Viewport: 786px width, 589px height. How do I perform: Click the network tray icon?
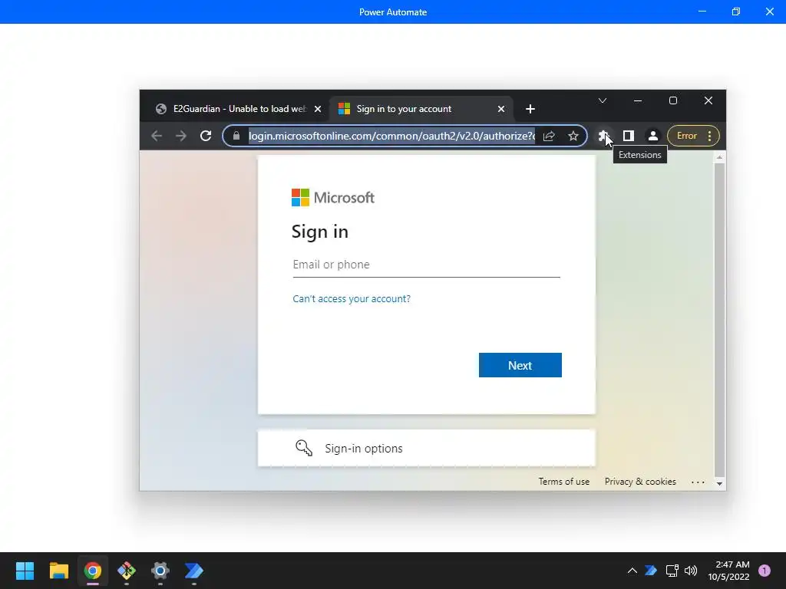[x=672, y=571]
